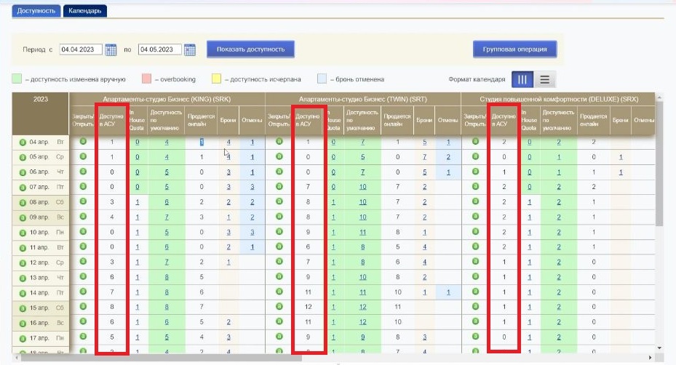
Task: Open the end date calendar picker icon
Action: 190,49
